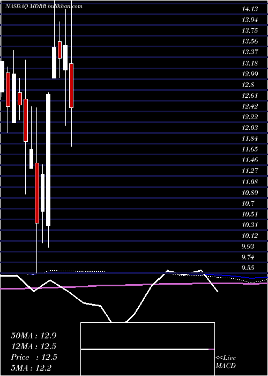The image size is (268, 376).
Task: Click the last red candlestick on the right
Action: coord(71,85)
